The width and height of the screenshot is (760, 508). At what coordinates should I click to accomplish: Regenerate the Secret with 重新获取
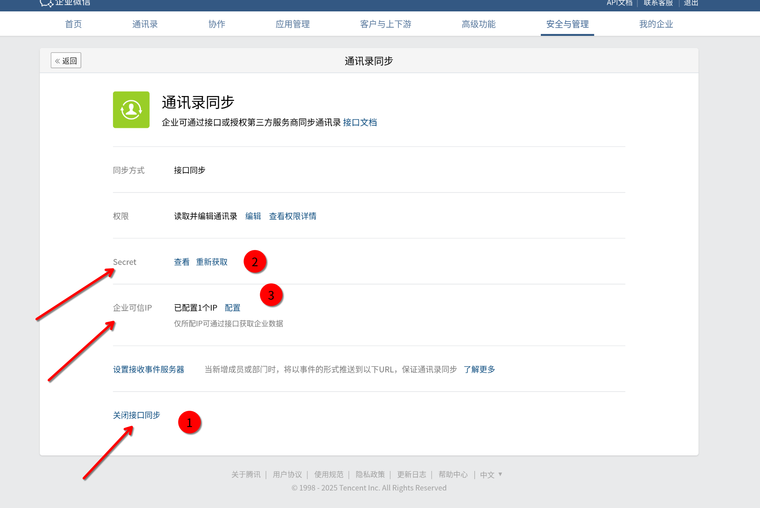click(211, 262)
